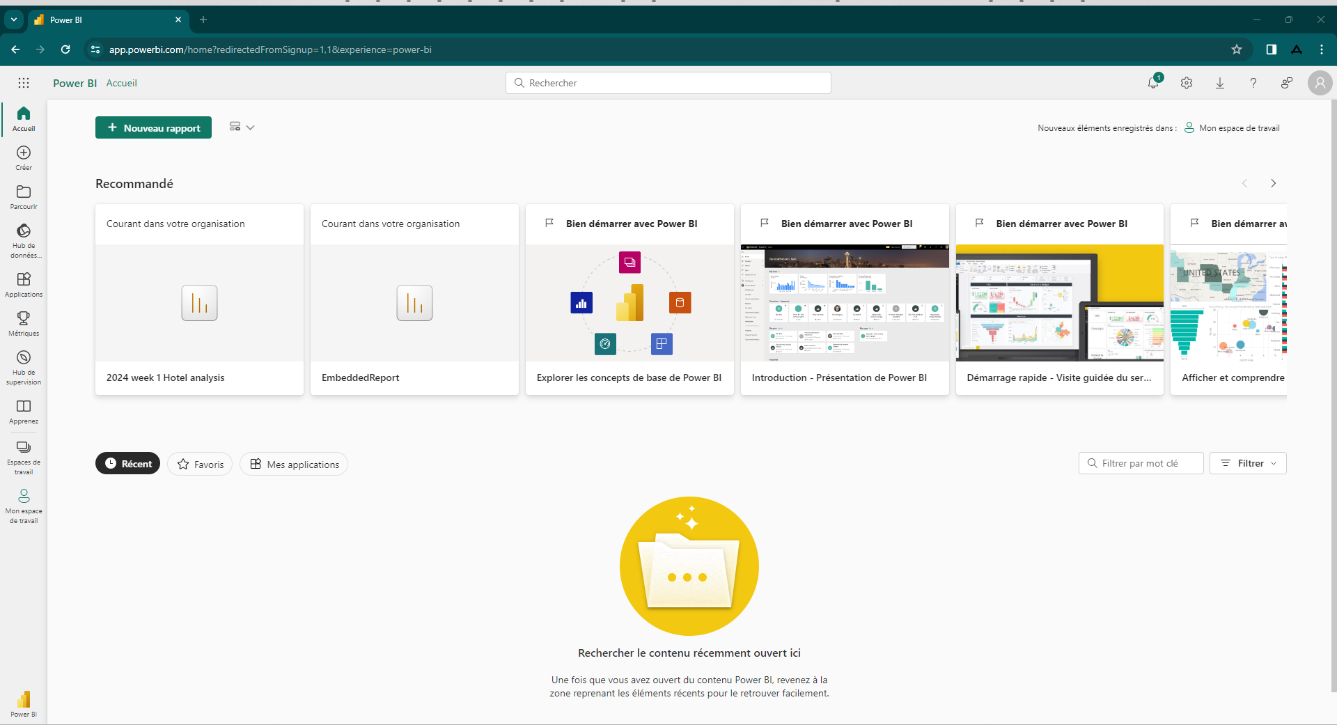Screen dimensions: 1337x725
Task: Open the tab search chevron in Chrome
Action: pos(13,20)
